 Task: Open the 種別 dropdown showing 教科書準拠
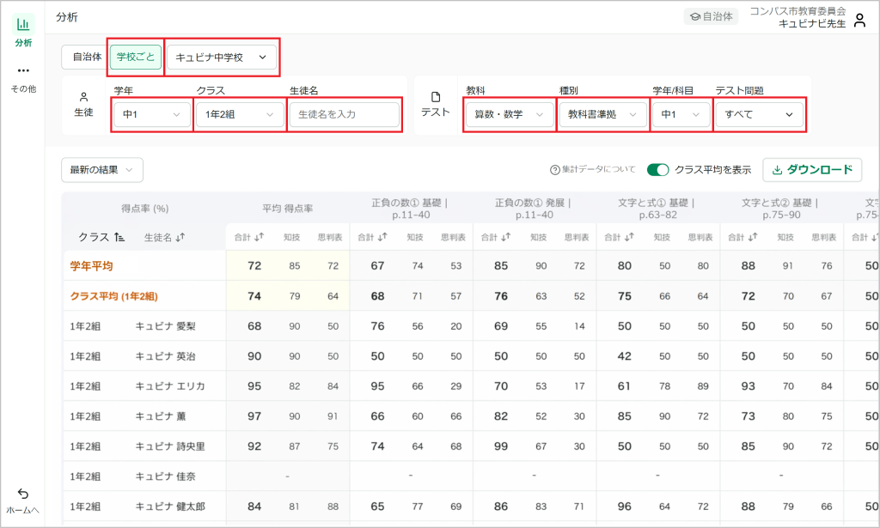602,114
